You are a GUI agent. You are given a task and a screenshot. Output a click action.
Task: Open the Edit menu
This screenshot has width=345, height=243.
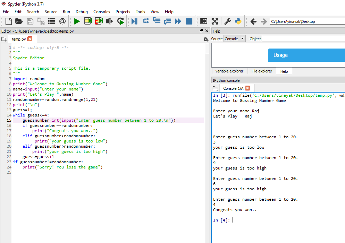[x=18, y=12]
